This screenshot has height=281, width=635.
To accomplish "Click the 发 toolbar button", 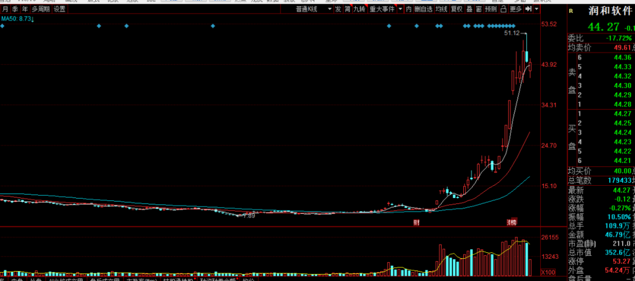I will pos(337,9).
